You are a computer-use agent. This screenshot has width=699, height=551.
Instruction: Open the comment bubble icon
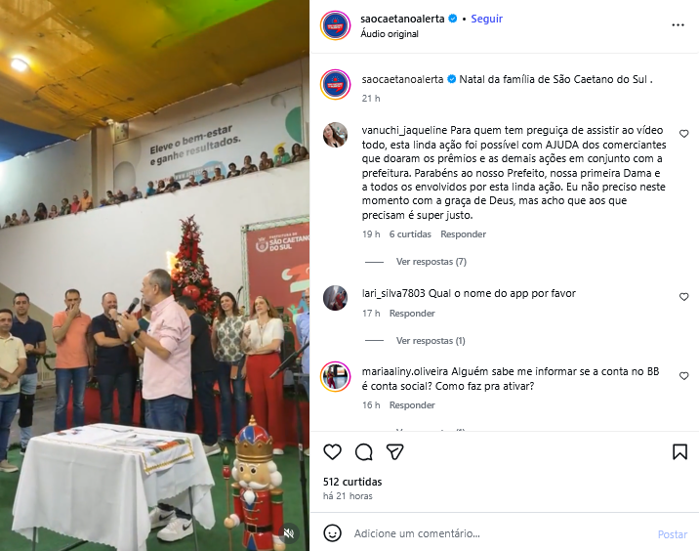[x=364, y=452]
